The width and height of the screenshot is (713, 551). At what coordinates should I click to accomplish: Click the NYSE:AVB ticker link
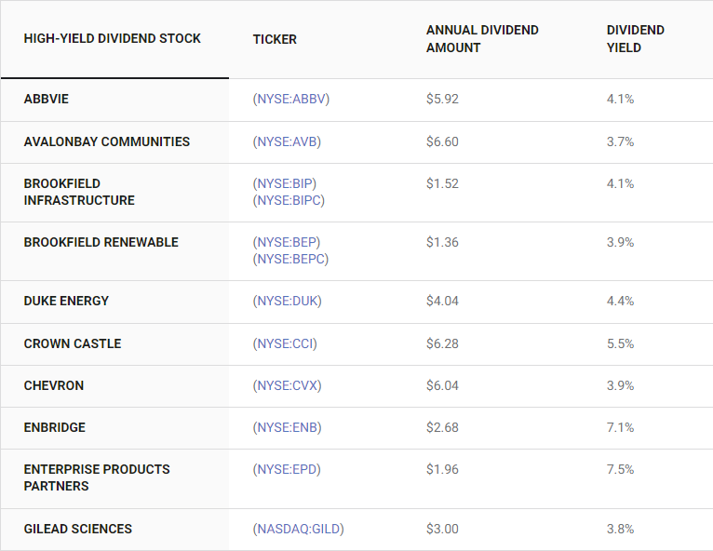289,141
